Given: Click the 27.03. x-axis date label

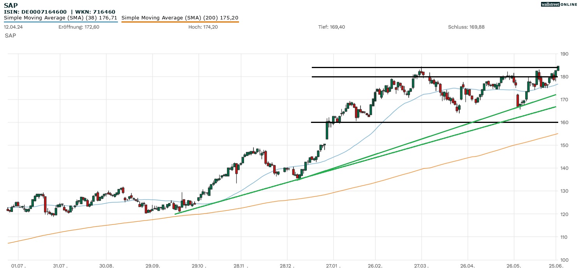Looking at the screenshot, I should [421, 264].
